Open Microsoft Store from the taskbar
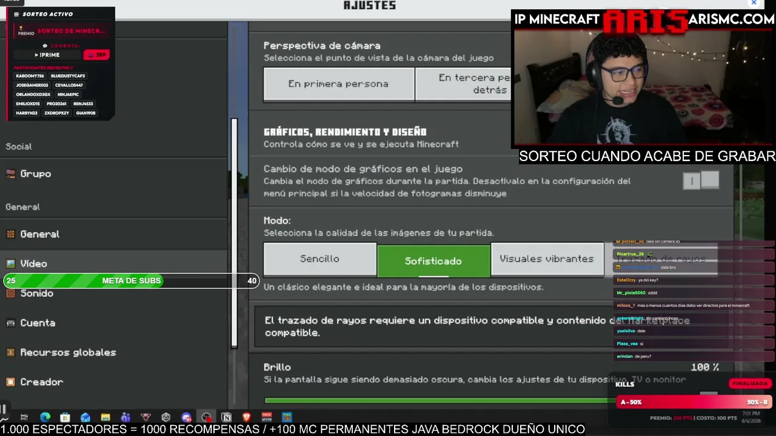 (65, 417)
